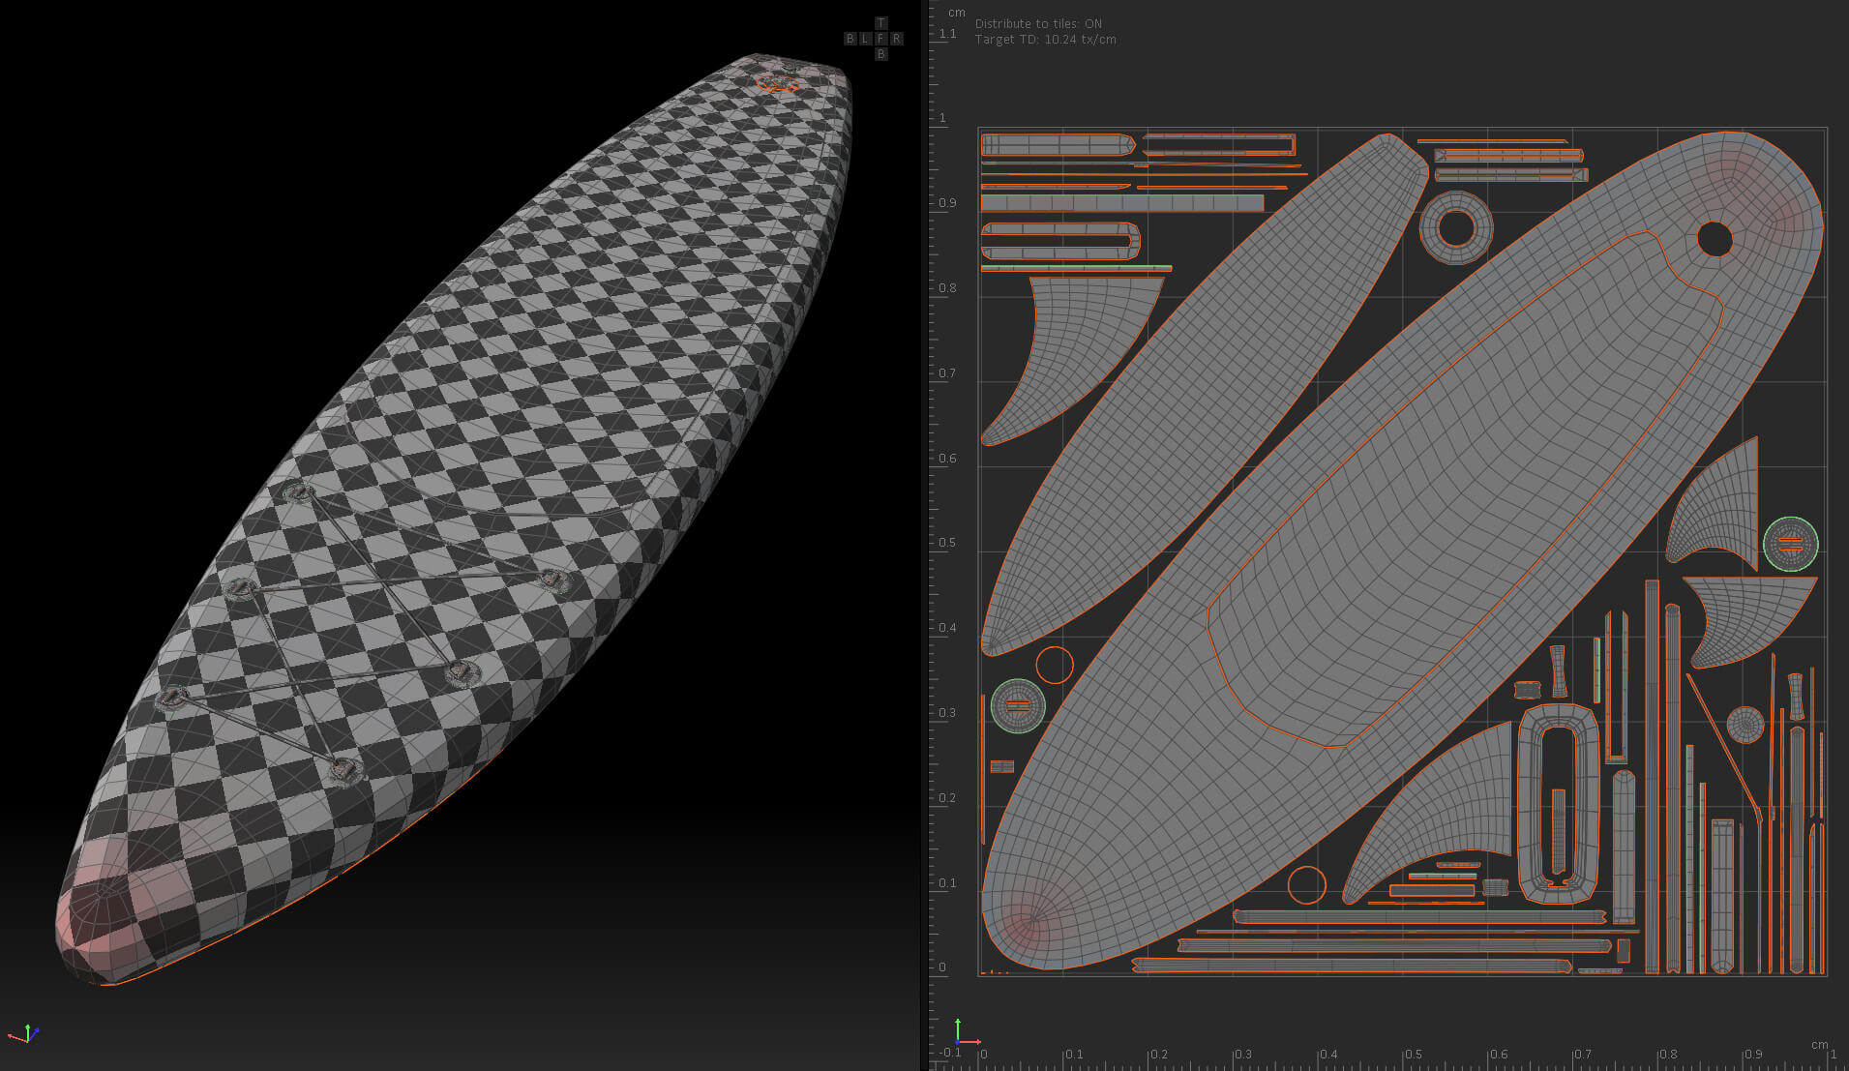Click the orange-highlighted plug on the board tail
The width and height of the screenshot is (1849, 1071).
(777, 83)
